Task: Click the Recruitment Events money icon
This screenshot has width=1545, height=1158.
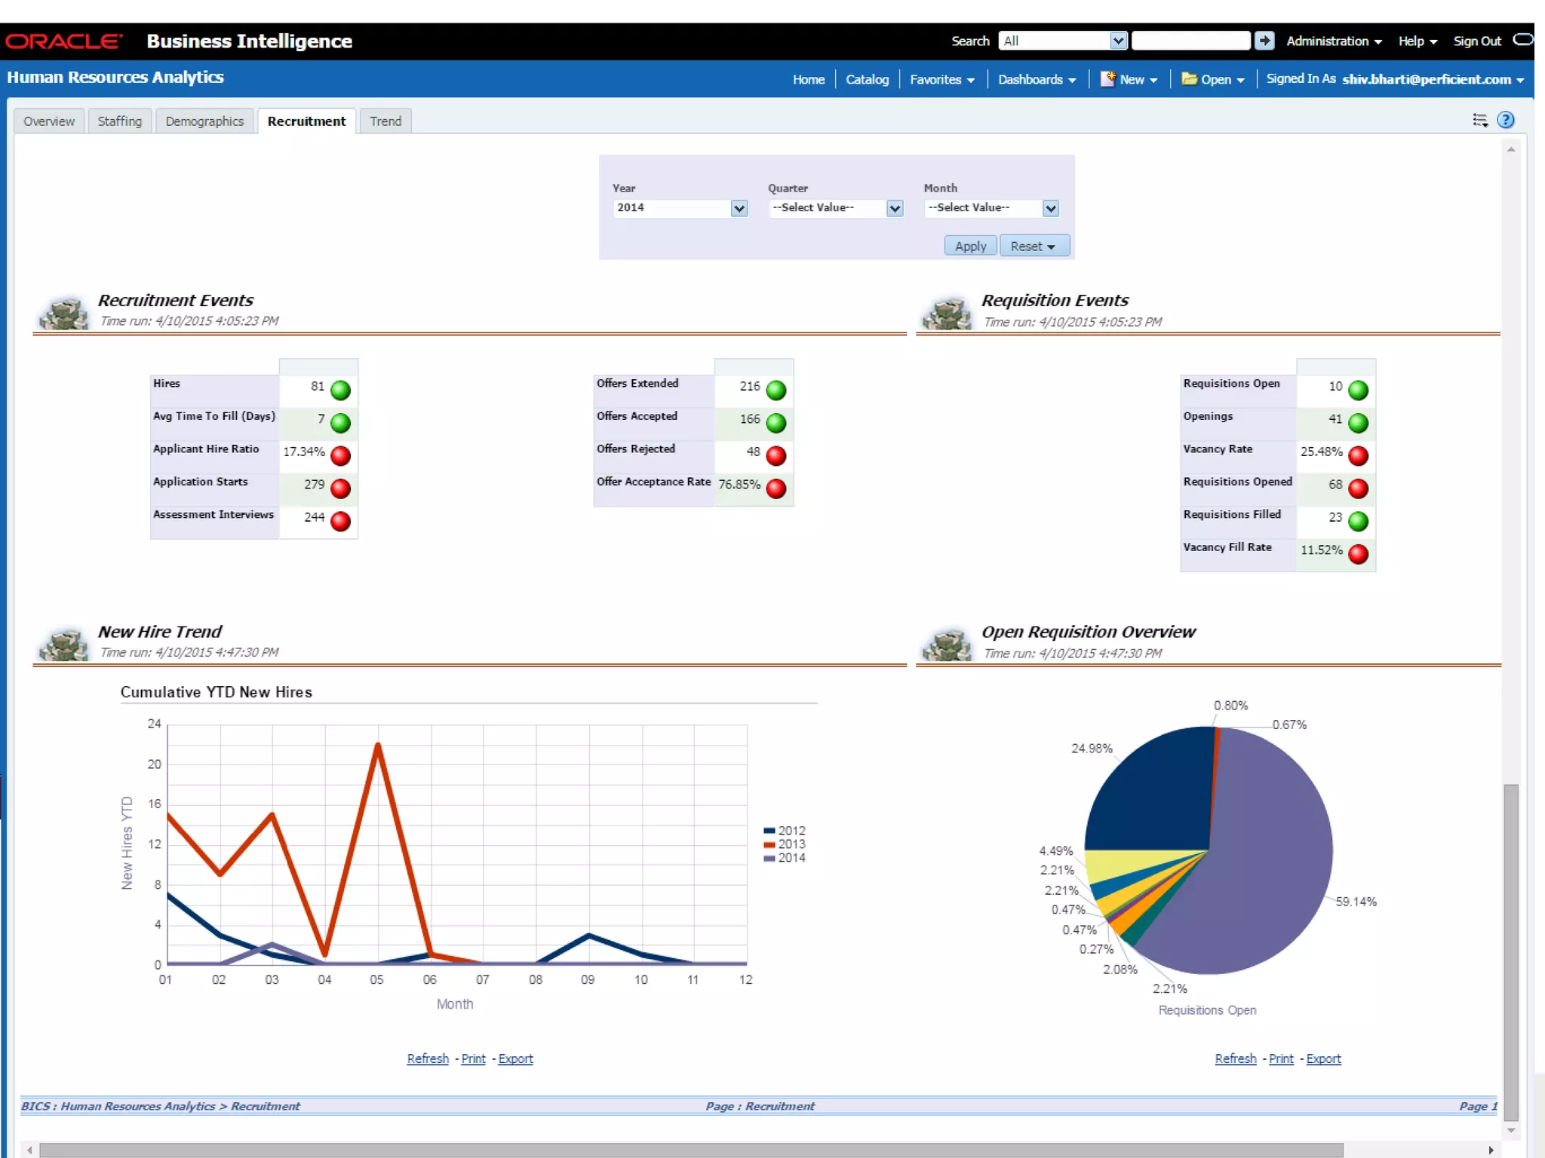Action: tap(64, 313)
